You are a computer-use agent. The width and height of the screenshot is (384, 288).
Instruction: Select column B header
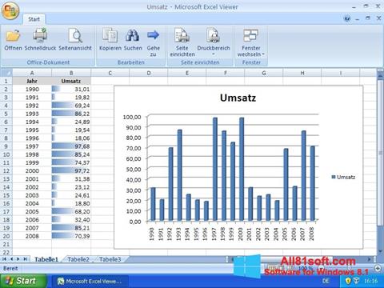71,73
